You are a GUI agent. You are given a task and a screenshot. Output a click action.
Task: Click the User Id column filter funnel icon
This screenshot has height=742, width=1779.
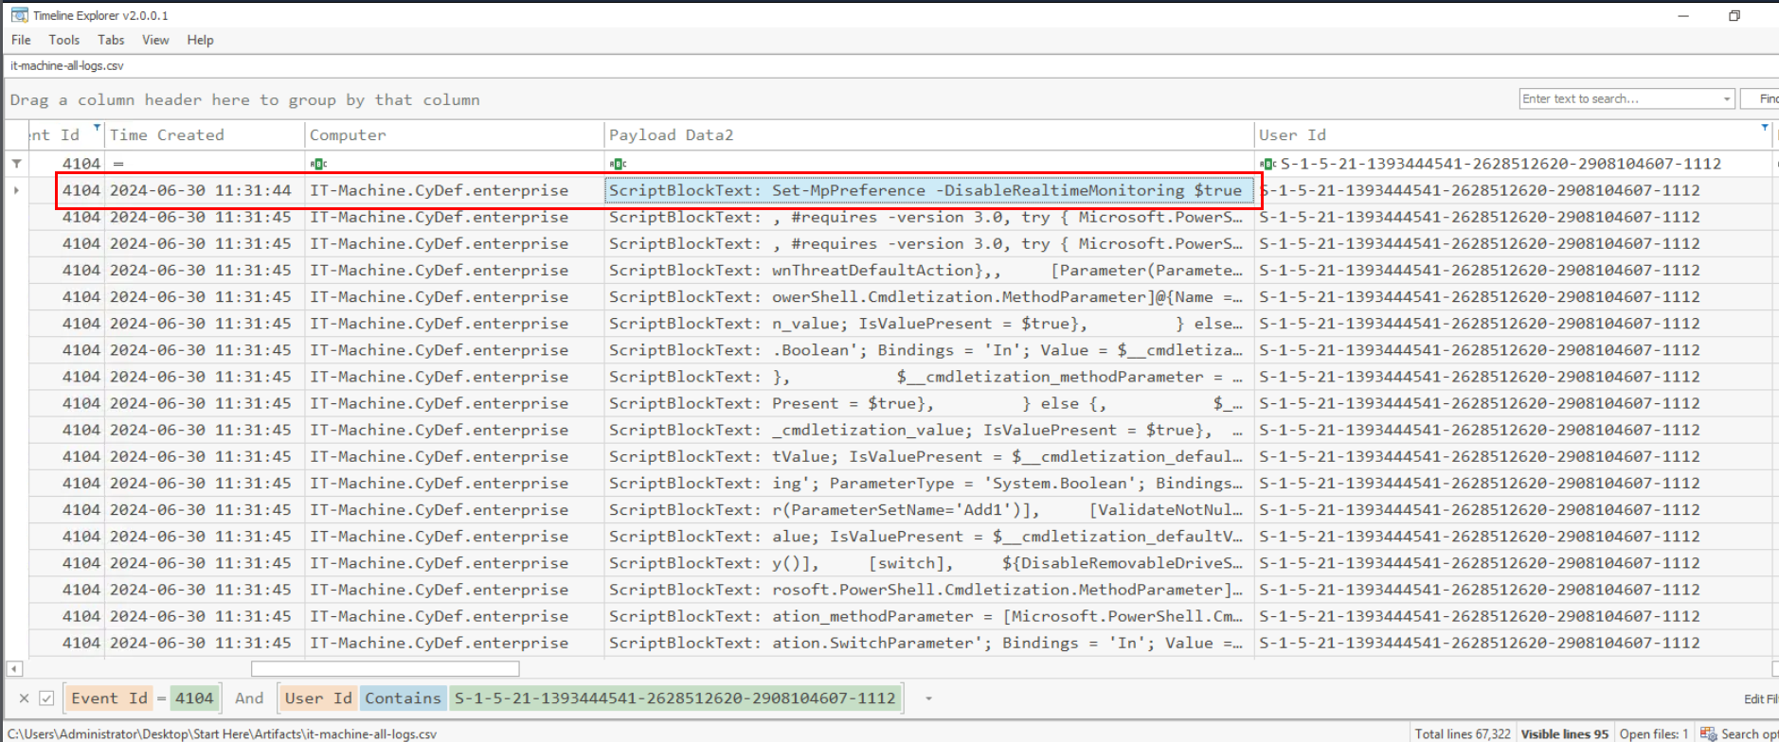(1764, 127)
